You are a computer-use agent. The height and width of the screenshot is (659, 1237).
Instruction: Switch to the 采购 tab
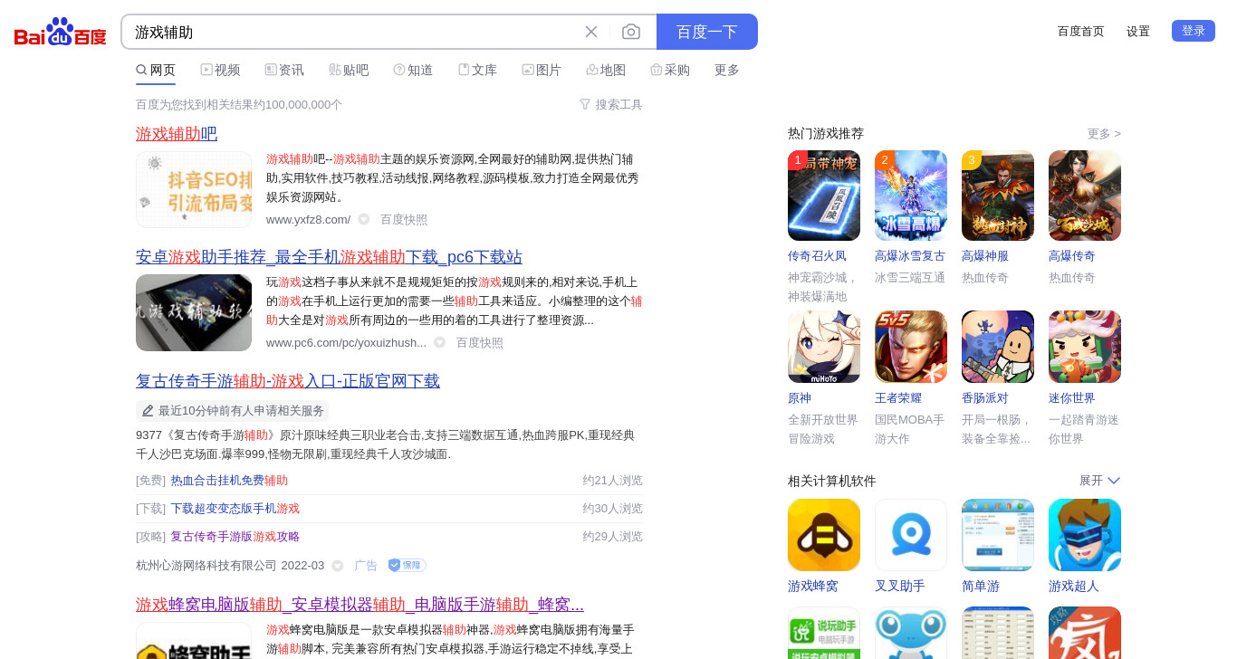tap(670, 70)
